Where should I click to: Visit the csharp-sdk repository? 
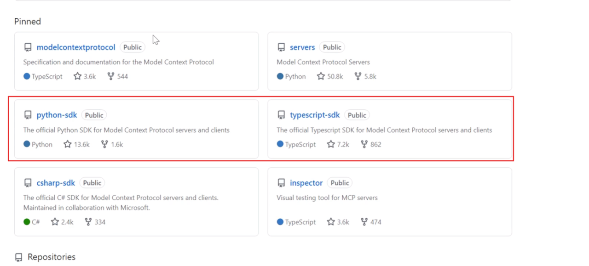56,183
